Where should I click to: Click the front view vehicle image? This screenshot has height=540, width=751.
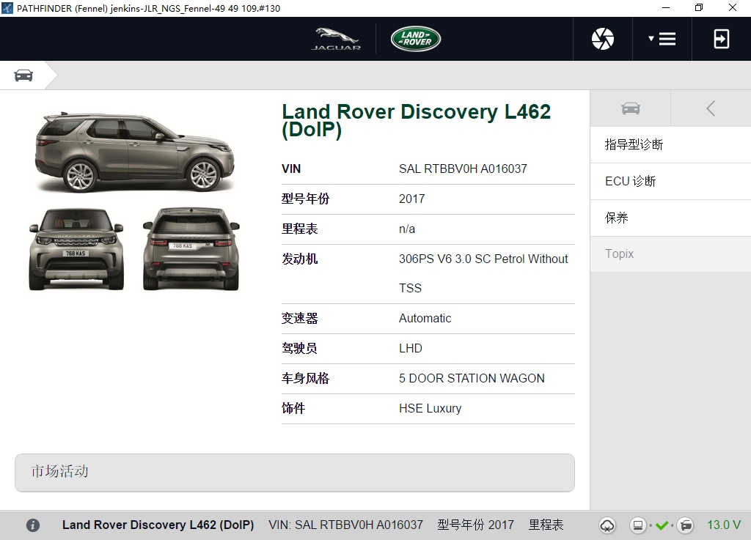(76, 248)
